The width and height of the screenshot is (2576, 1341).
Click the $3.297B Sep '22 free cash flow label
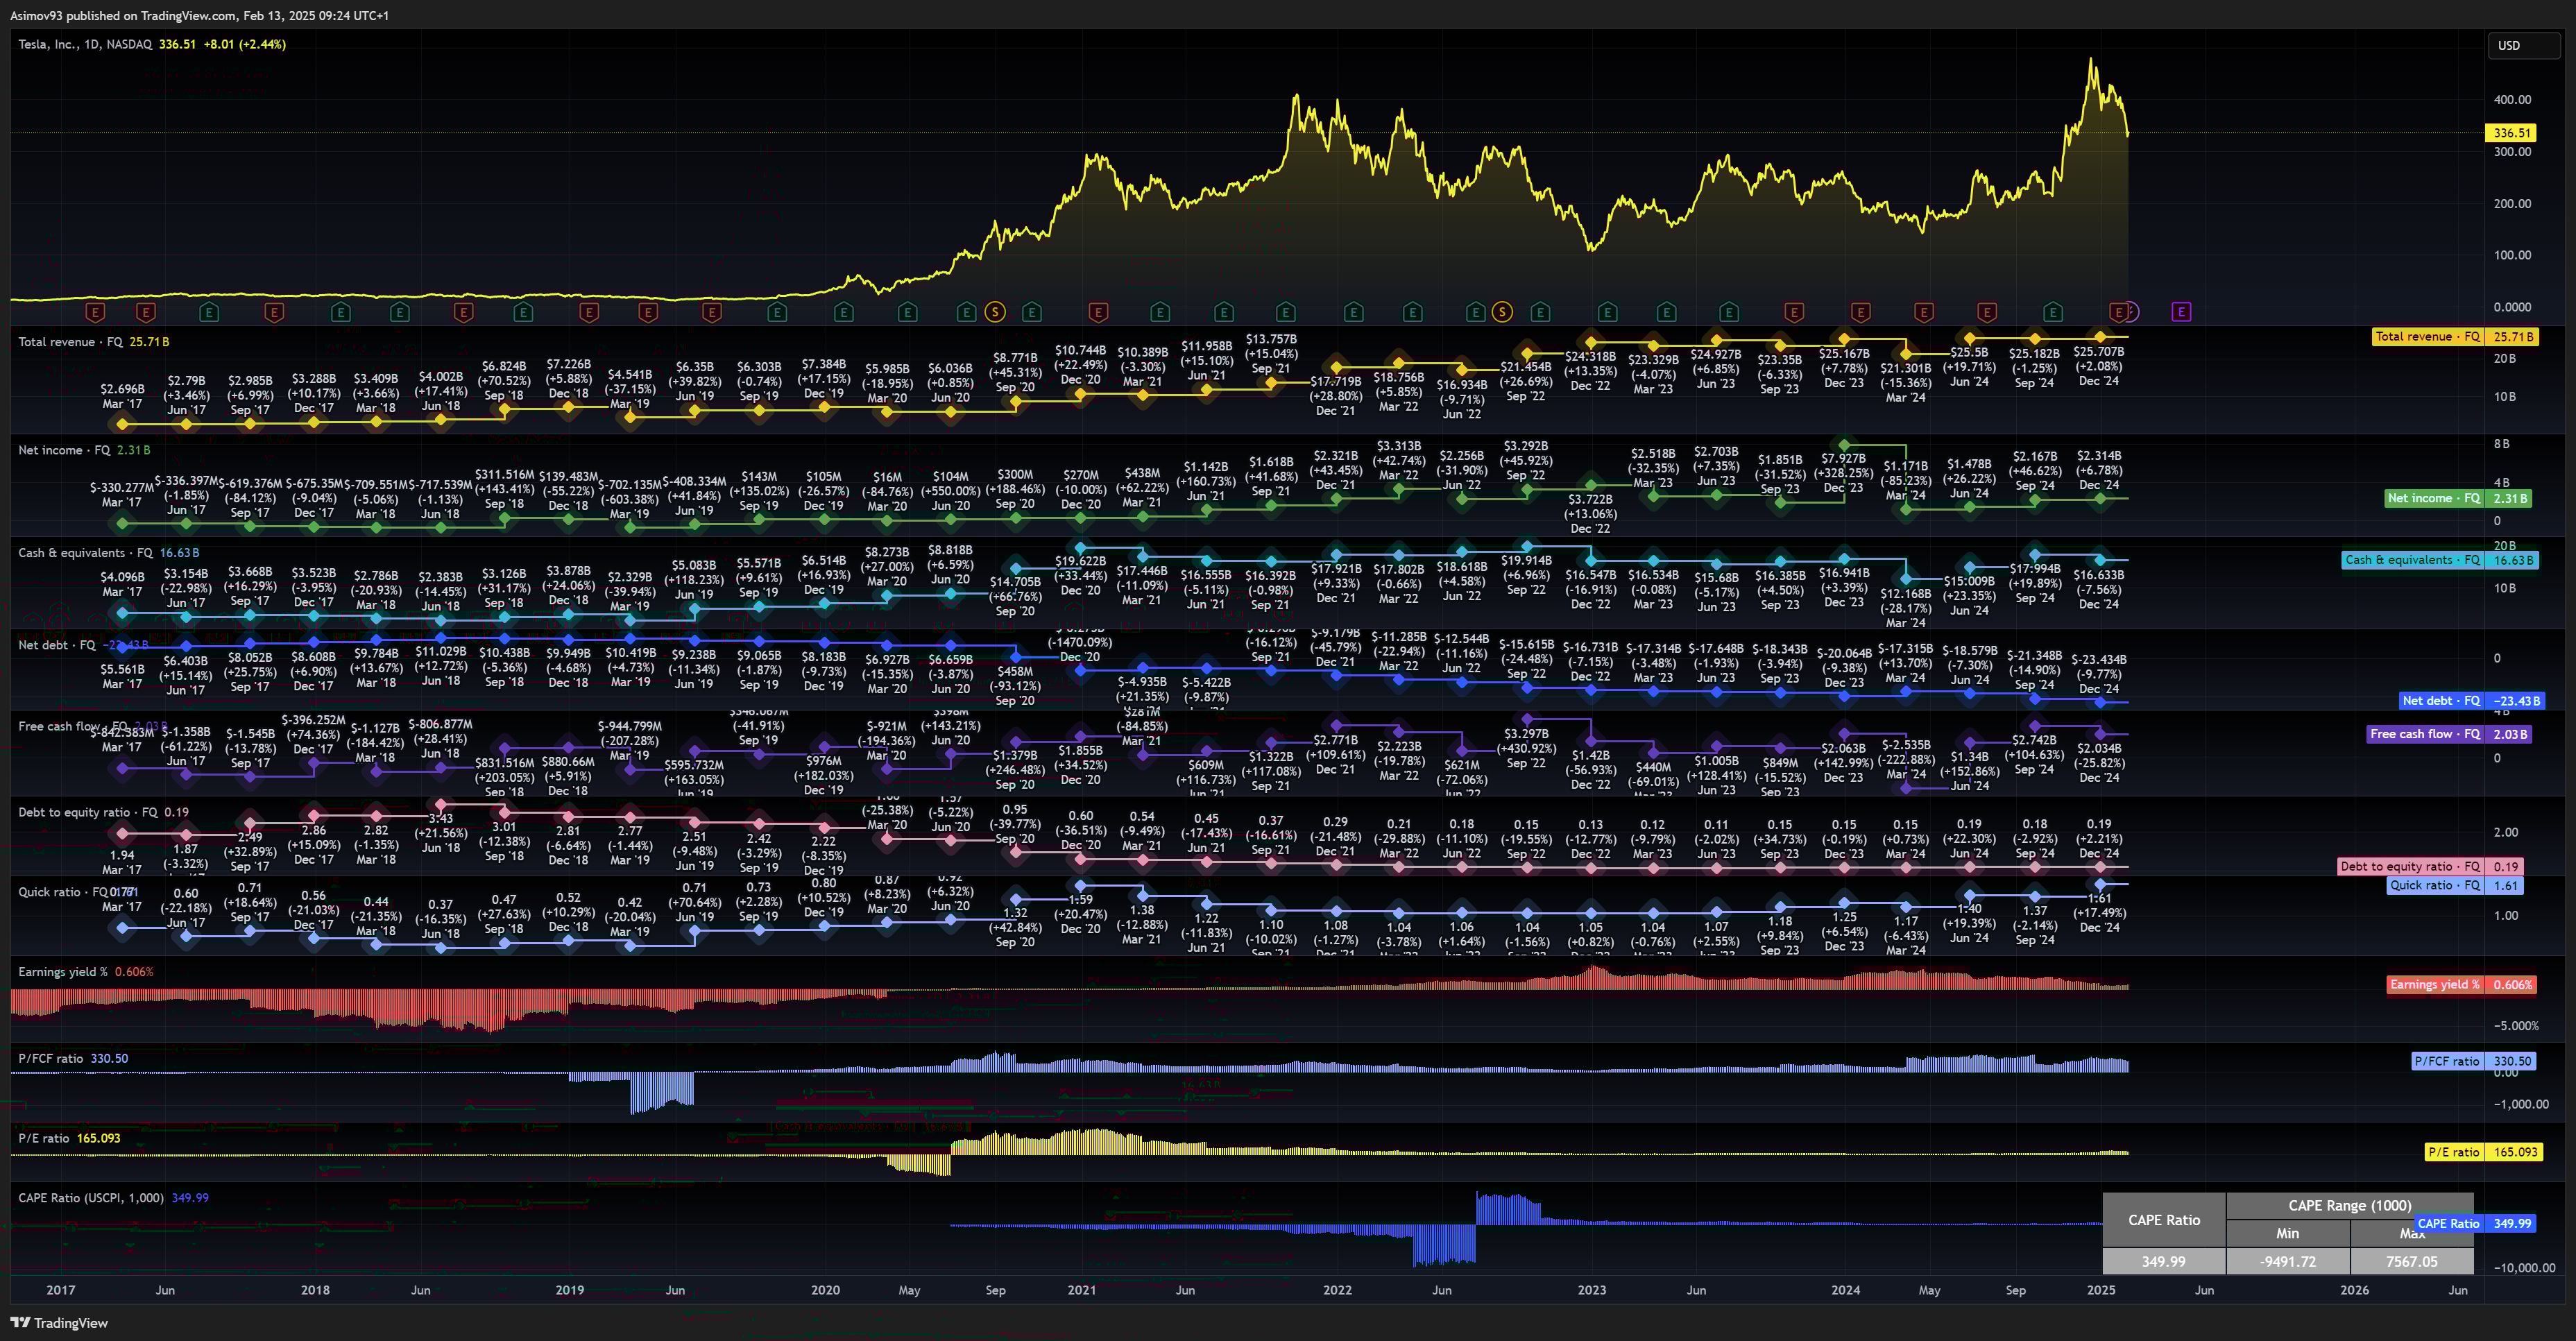(1526, 748)
